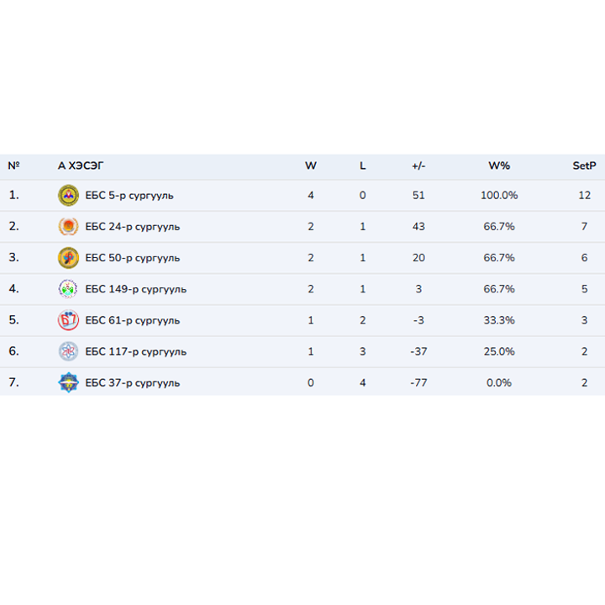Click the ЕБС 37-р сургууль team logo
Image resolution: width=605 pixels, height=605 pixels.
point(68,383)
